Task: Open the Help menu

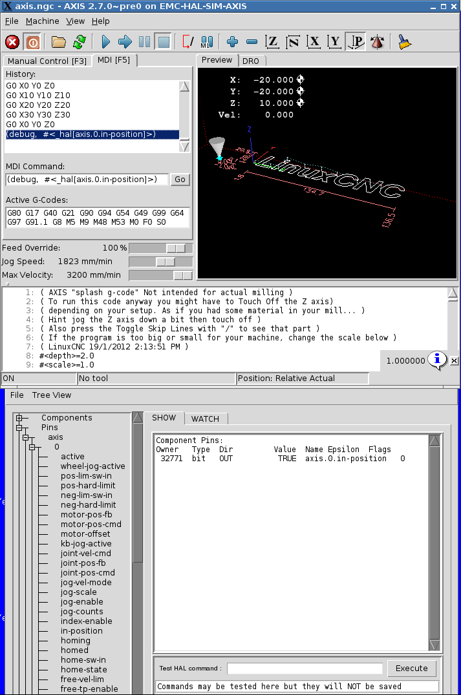Action: (101, 21)
